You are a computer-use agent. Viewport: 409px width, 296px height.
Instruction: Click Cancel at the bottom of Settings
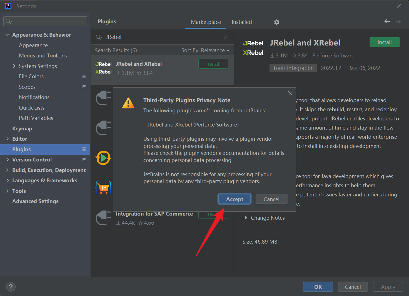click(353, 287)
